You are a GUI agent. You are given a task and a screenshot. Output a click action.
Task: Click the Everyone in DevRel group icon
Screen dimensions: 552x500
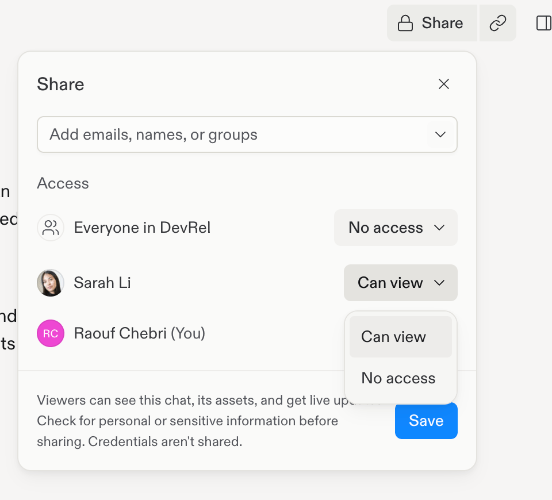[x=51, y=228]
